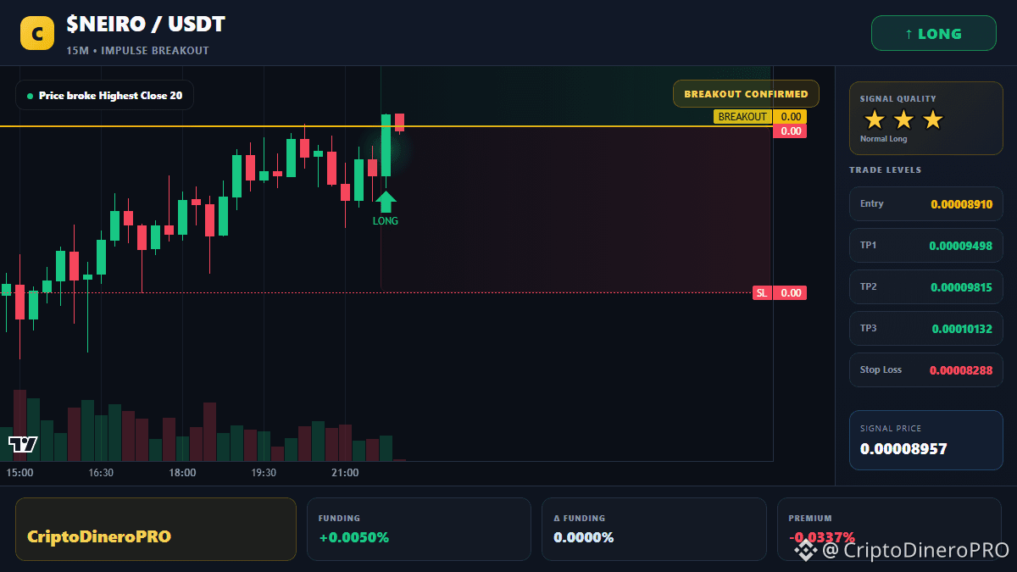
Task: Click the 15M • IMPULSE BREAKOUT subtitle
Action: 137,51
